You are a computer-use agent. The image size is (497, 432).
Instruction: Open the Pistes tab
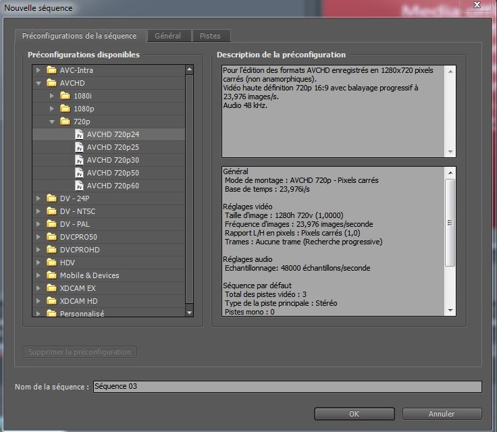pyautogui.click(x=210, y=36)
